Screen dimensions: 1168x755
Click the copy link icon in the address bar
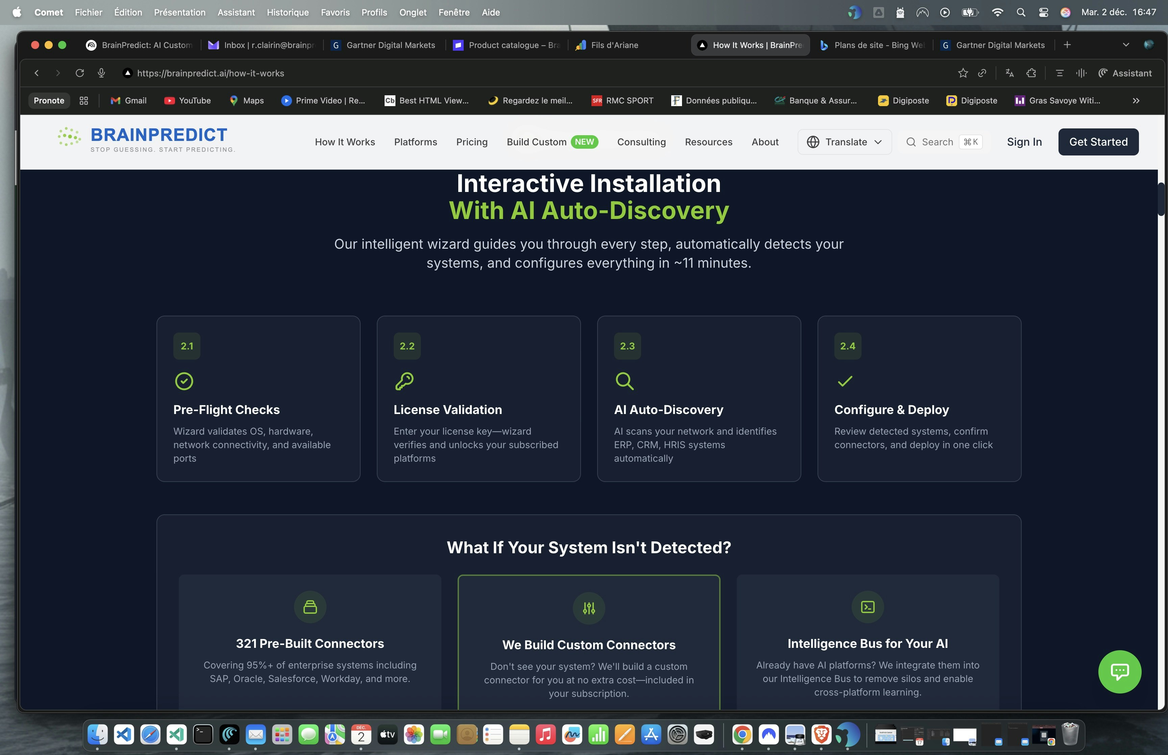coord(982,73)
